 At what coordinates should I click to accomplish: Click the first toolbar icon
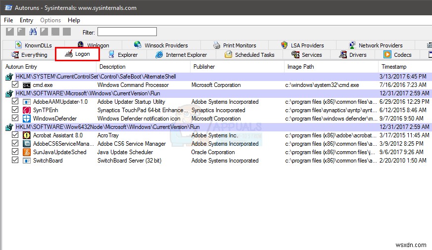click(9, 32)
